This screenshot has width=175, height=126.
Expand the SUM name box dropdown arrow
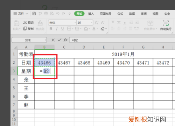coord(45,40)
